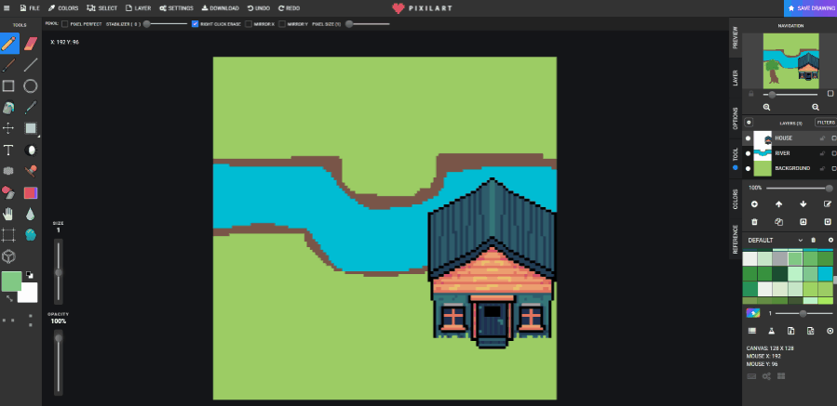The image size is (837, 406).
Task: Enable the Mirror X checkbox
Action: click(249, 24)
